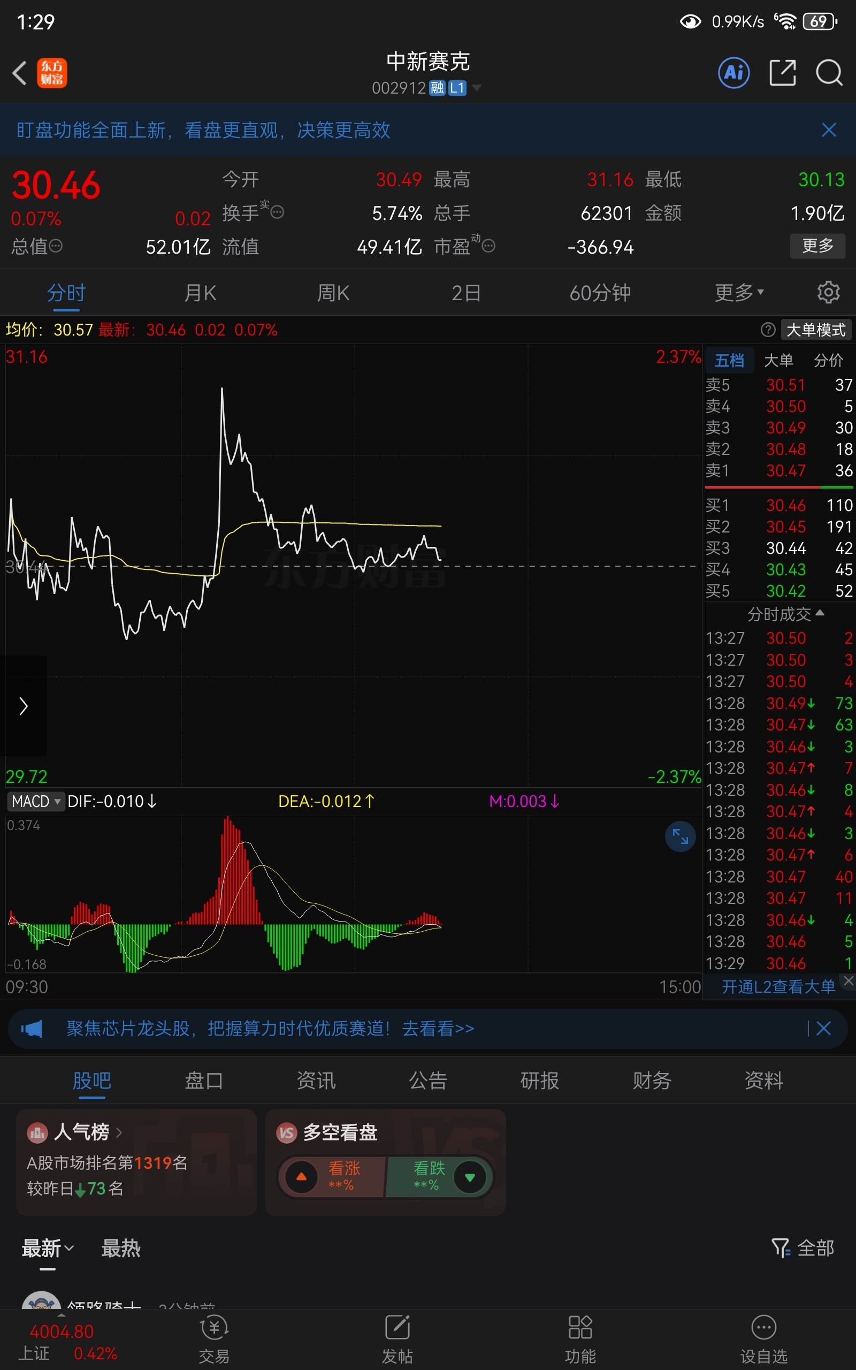The image size is (856, 1370).
Task: Open info icon next to 总值
Action: coord(56,246)
